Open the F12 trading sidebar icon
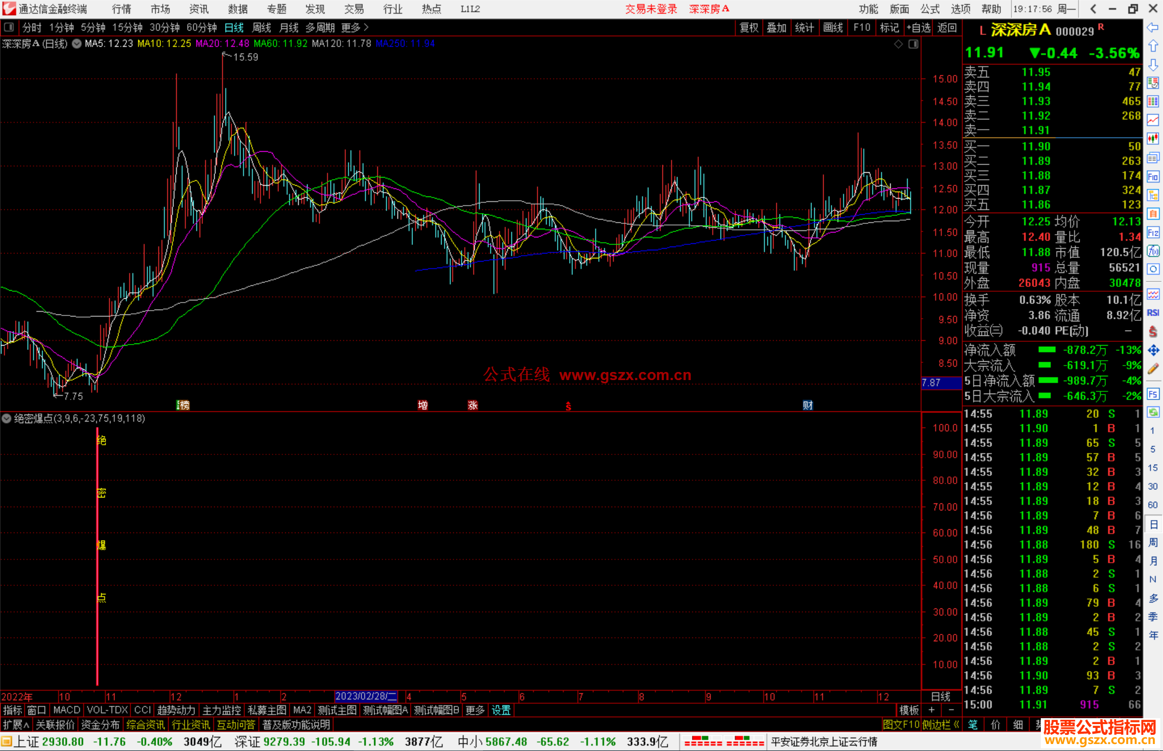Viewport: 1163px width, 751px height. click(1153, 233)
